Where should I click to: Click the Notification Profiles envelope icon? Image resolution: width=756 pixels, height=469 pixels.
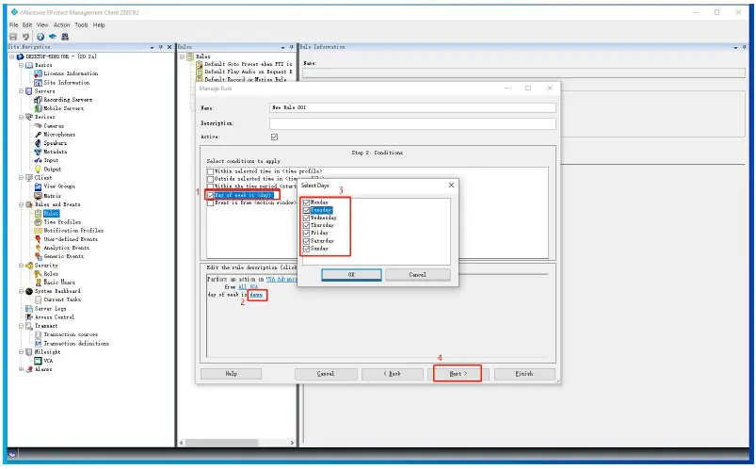[x=38, y=231]
